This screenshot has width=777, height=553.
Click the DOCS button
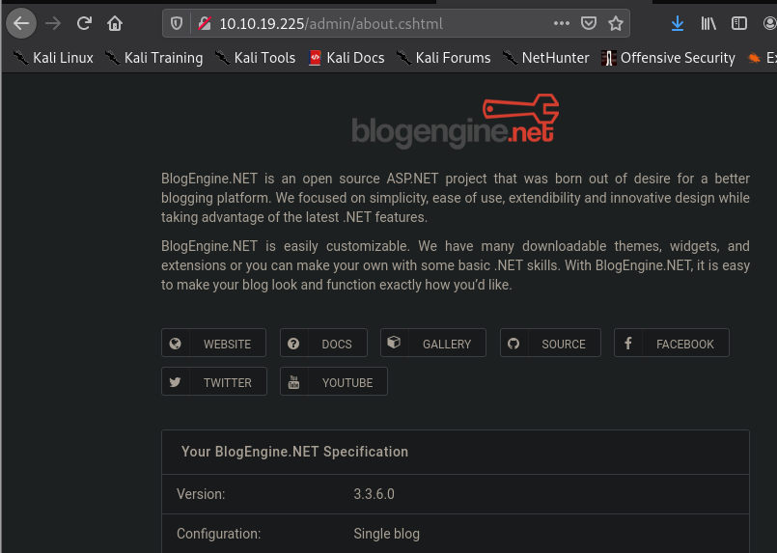[323, 343]
